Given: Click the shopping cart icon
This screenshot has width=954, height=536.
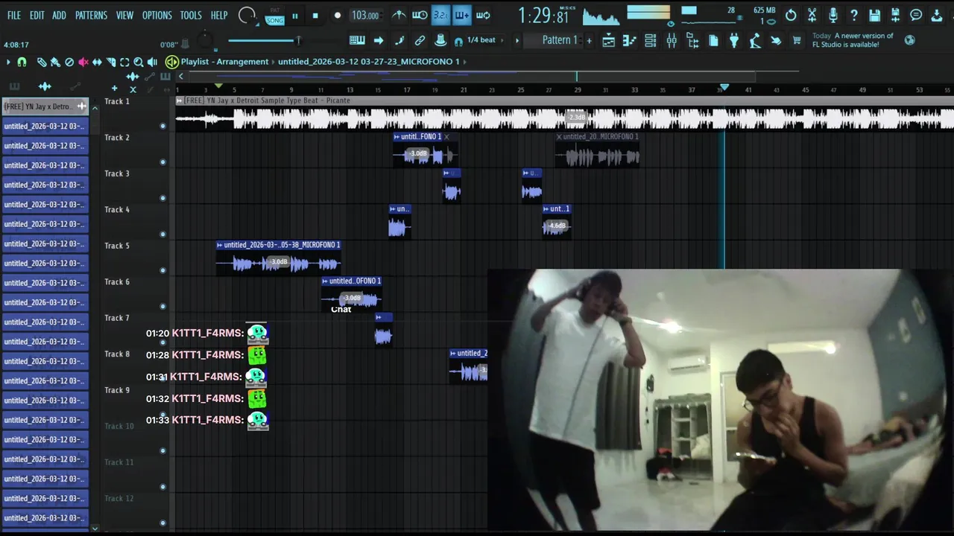Looking at the screenshot, I should tap(797, 40).
